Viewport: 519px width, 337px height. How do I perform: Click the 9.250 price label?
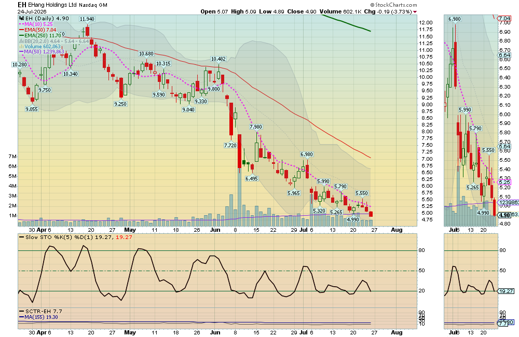coord(120,104)
